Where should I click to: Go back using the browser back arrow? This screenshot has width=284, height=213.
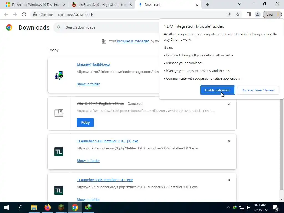tap(6, 14)
